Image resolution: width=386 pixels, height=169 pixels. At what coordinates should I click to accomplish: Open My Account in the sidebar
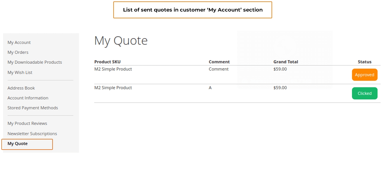pos(19,43)
